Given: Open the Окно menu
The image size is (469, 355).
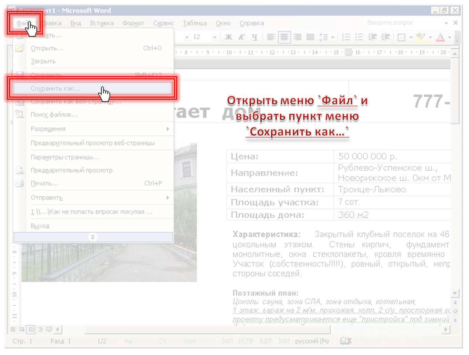Looking at the screenshot, I should [223, 23].
